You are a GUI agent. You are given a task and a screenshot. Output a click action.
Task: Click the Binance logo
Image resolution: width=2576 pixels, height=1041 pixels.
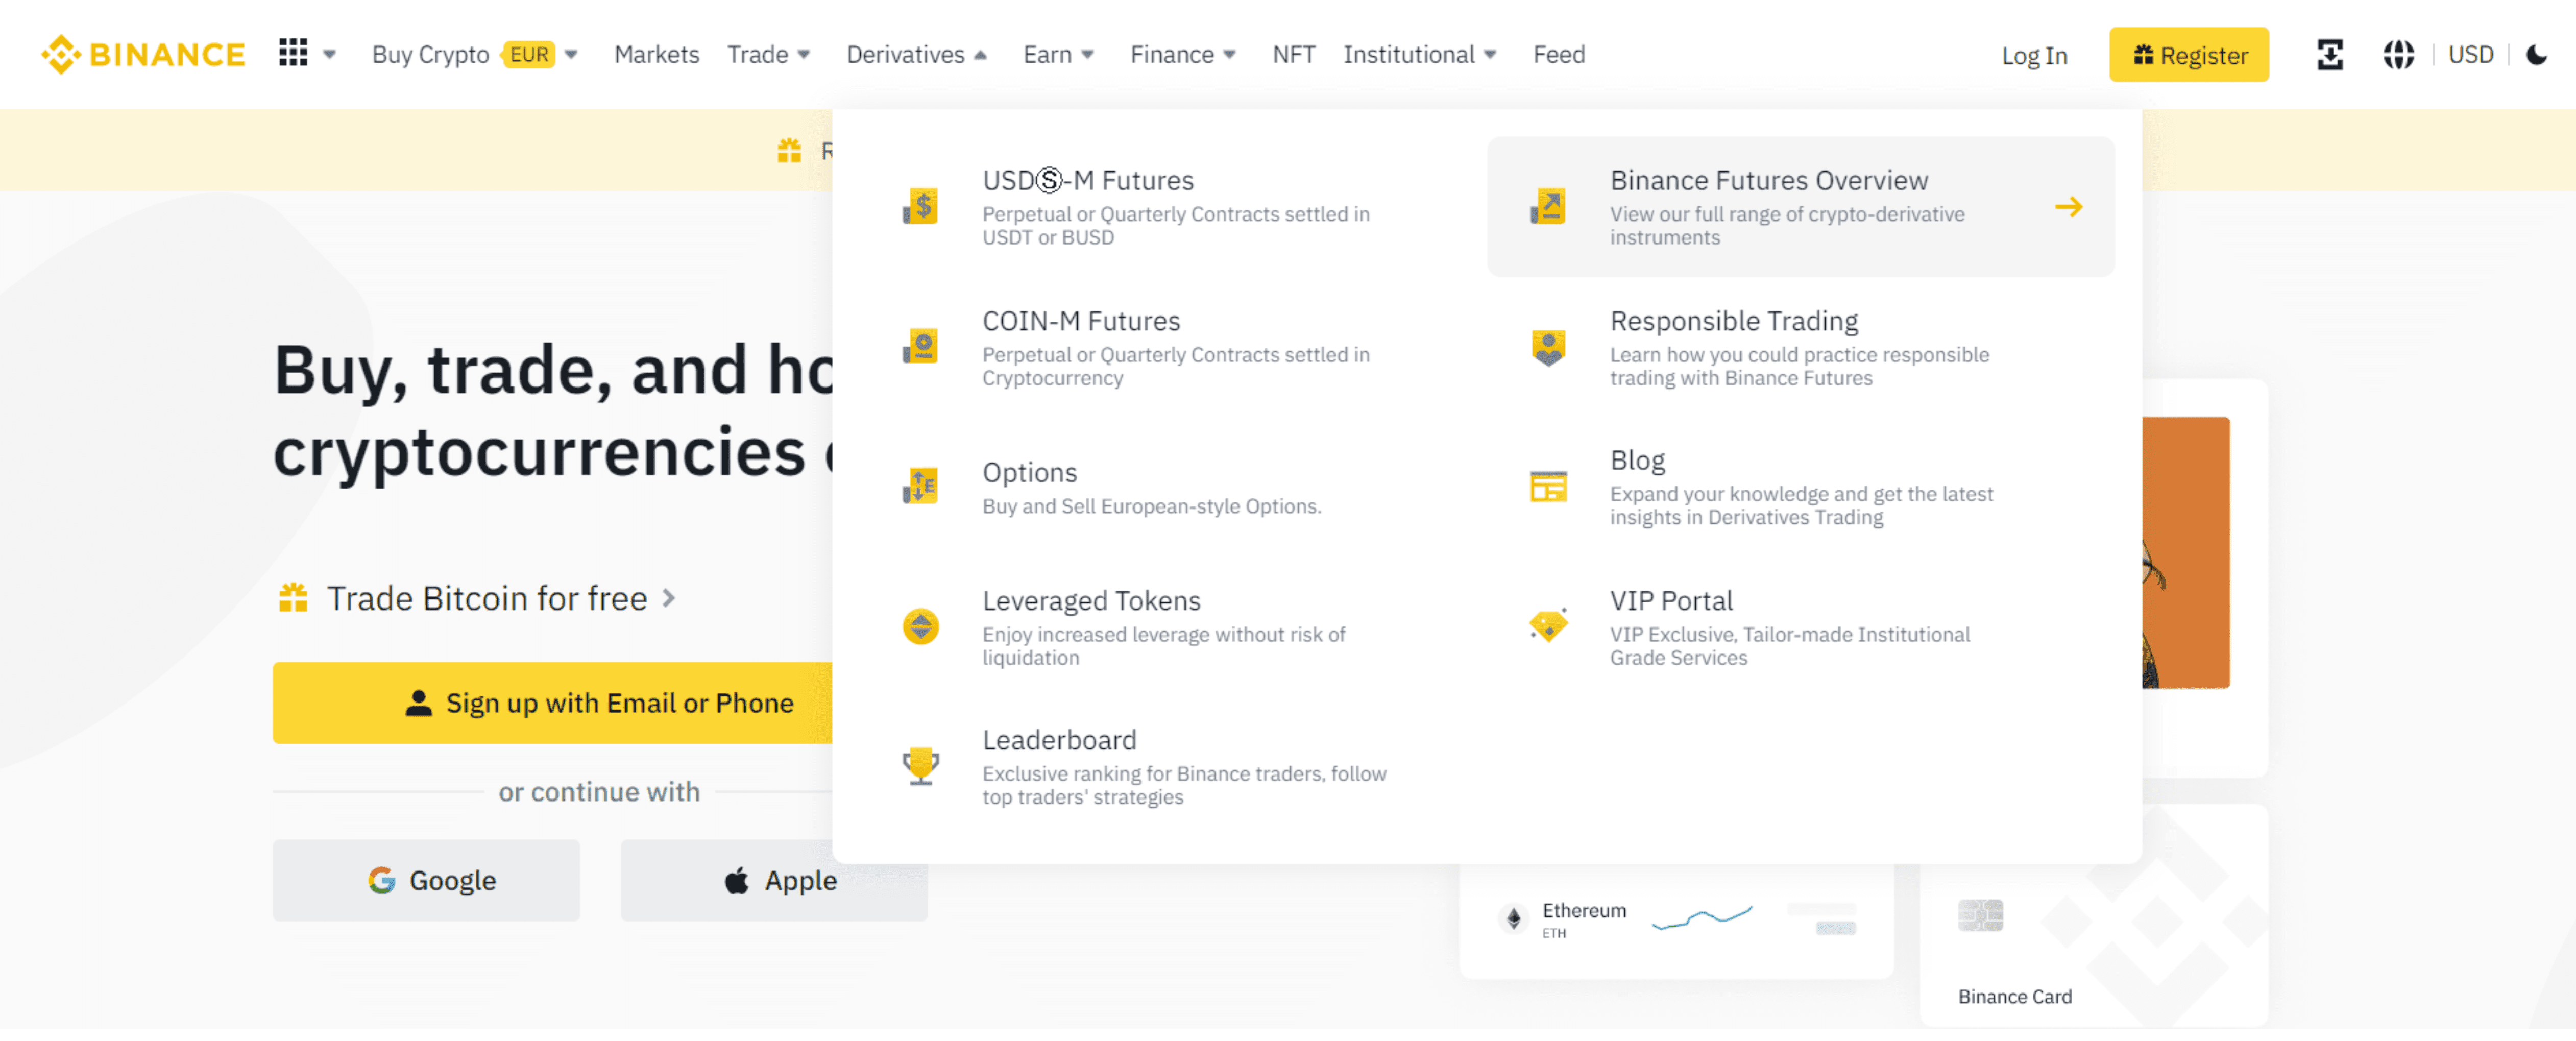click(x=143, y=54)
